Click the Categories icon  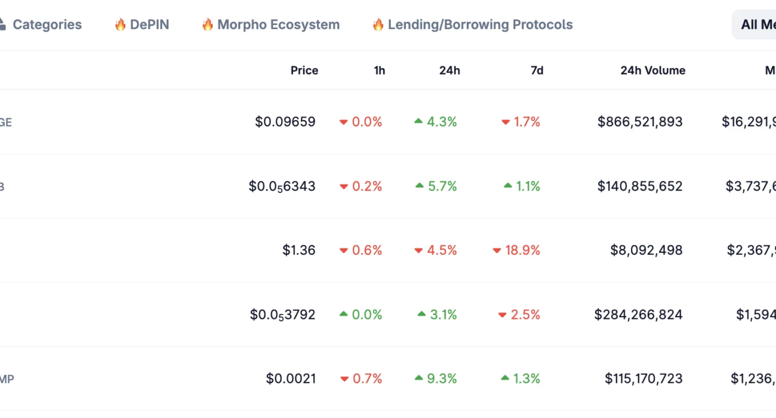2,24
